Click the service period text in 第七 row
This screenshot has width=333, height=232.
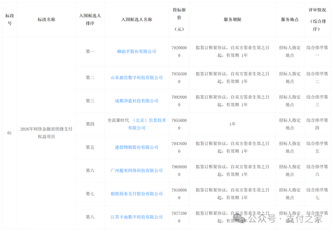pos(233,194)
